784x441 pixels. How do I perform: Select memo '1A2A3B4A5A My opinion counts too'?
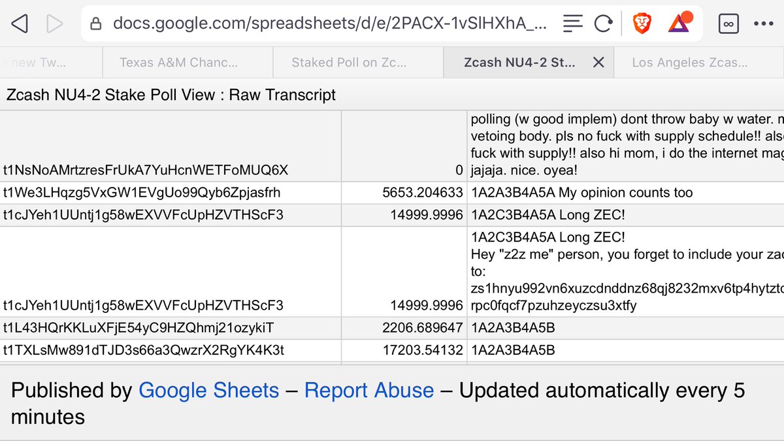pos(581,193)
